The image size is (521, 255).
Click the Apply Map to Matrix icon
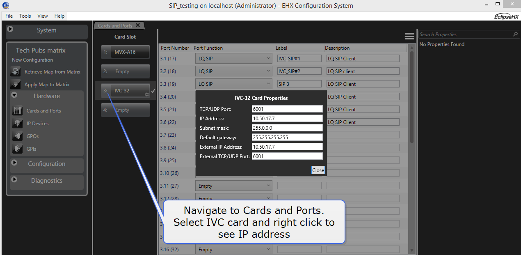16,84
